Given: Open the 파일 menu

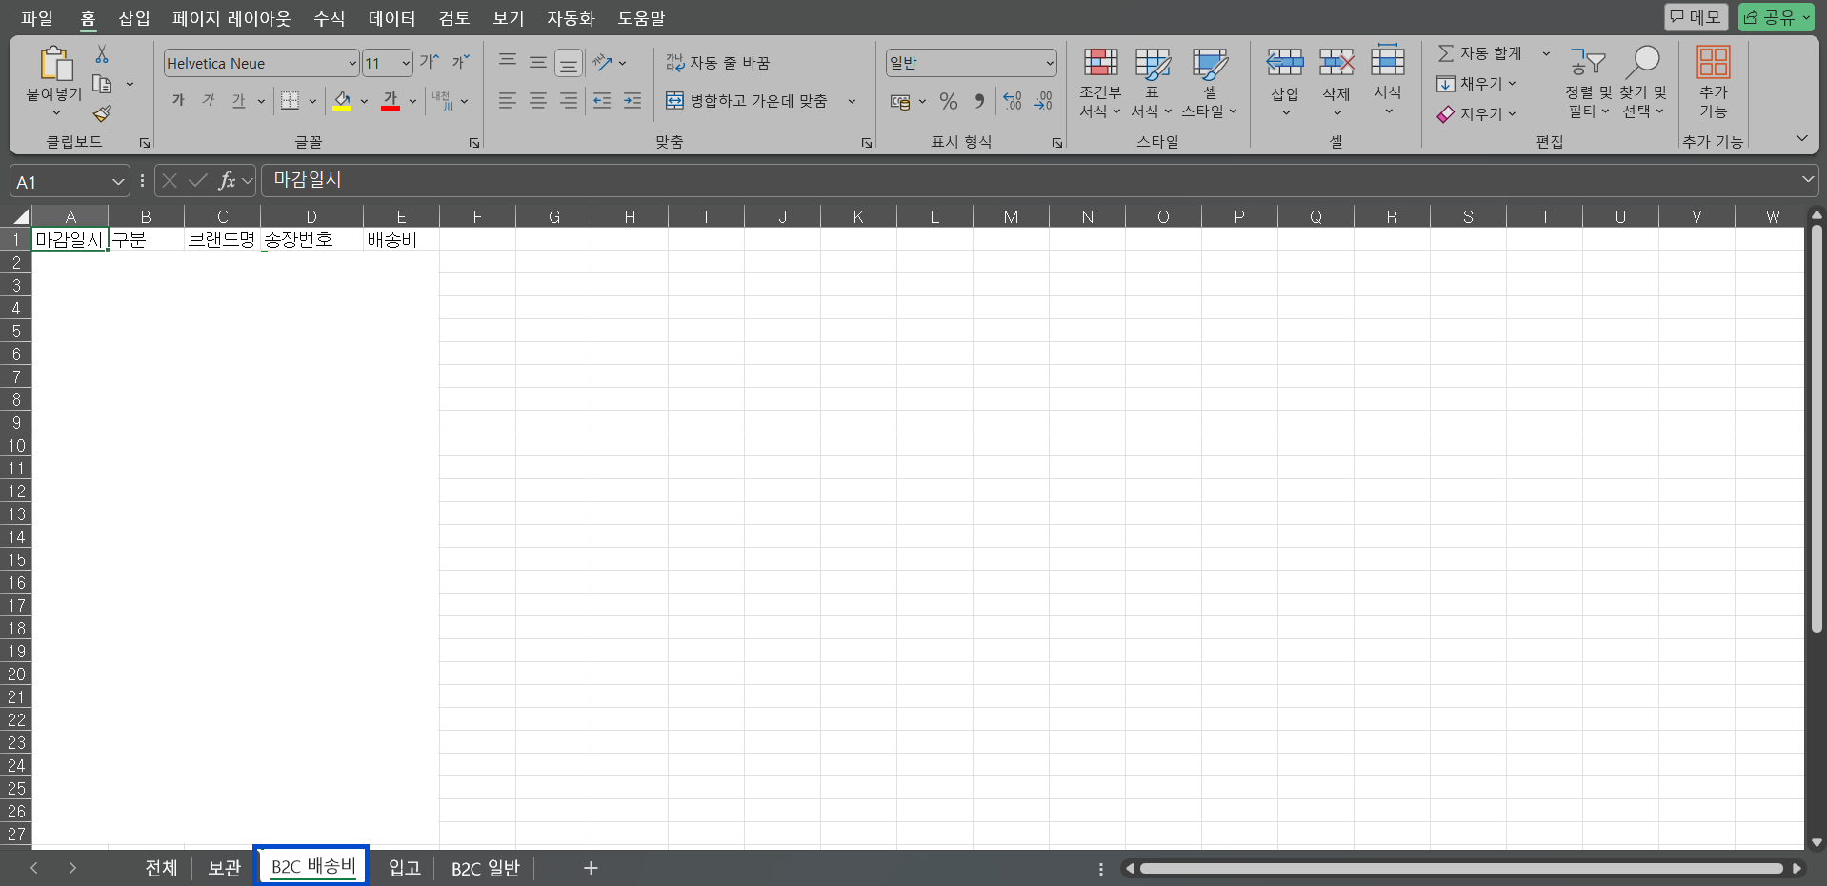Looking at the screenshot, I should (37, 18).
